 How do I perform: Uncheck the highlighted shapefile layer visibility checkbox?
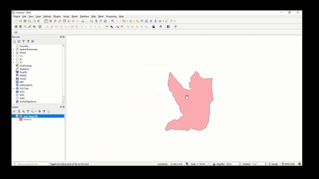17,116
